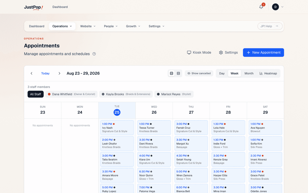
Task: Go to previous week arrow
Action: 32,73
